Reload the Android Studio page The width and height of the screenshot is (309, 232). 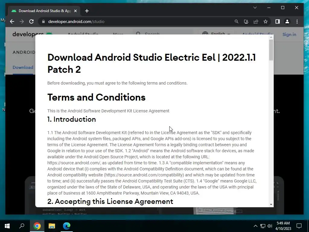click(31, 21)
